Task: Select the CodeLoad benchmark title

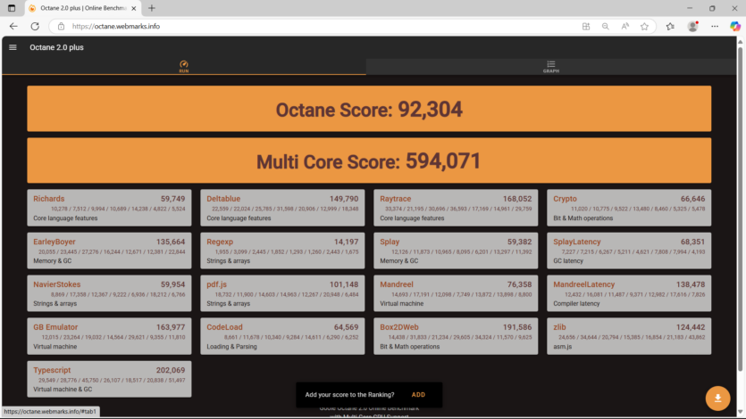Action: pos(224,327)
